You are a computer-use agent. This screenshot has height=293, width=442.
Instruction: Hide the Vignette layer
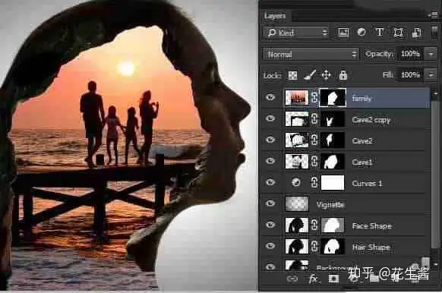(x=270, y=203)
